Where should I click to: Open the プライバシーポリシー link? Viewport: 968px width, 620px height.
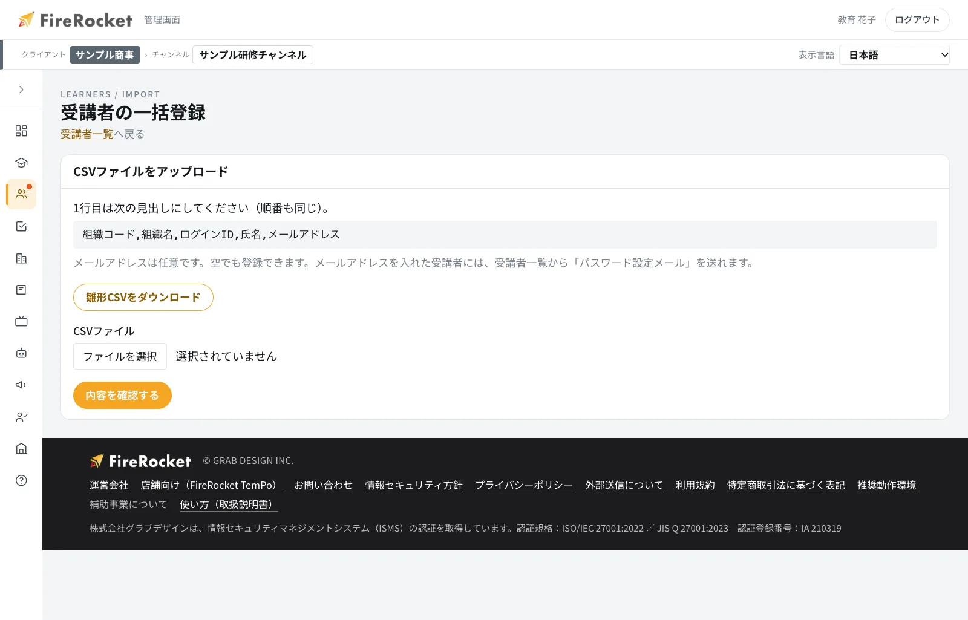coord(524,485)
